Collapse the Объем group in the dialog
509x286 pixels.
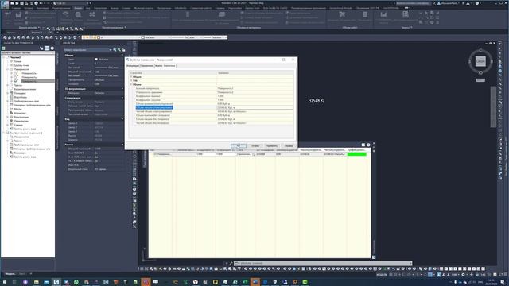coord(131,85)
